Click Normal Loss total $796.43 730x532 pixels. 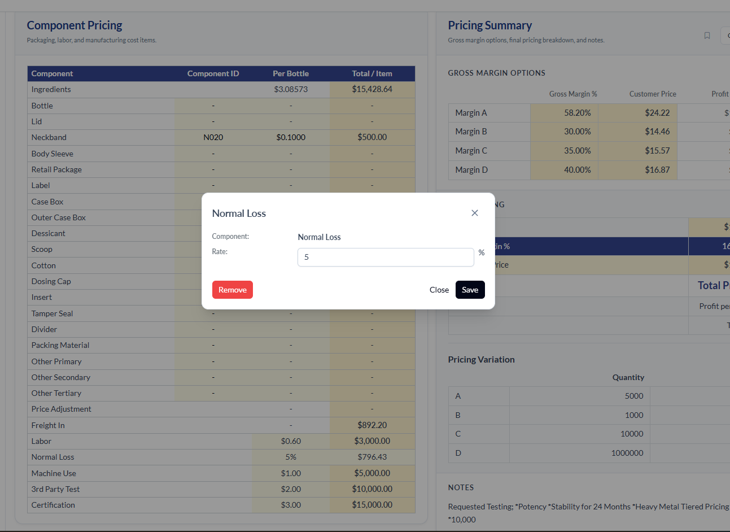(372, 457)
